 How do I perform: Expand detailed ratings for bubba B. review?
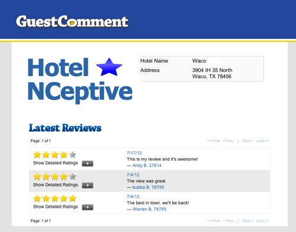coord(88,185)
